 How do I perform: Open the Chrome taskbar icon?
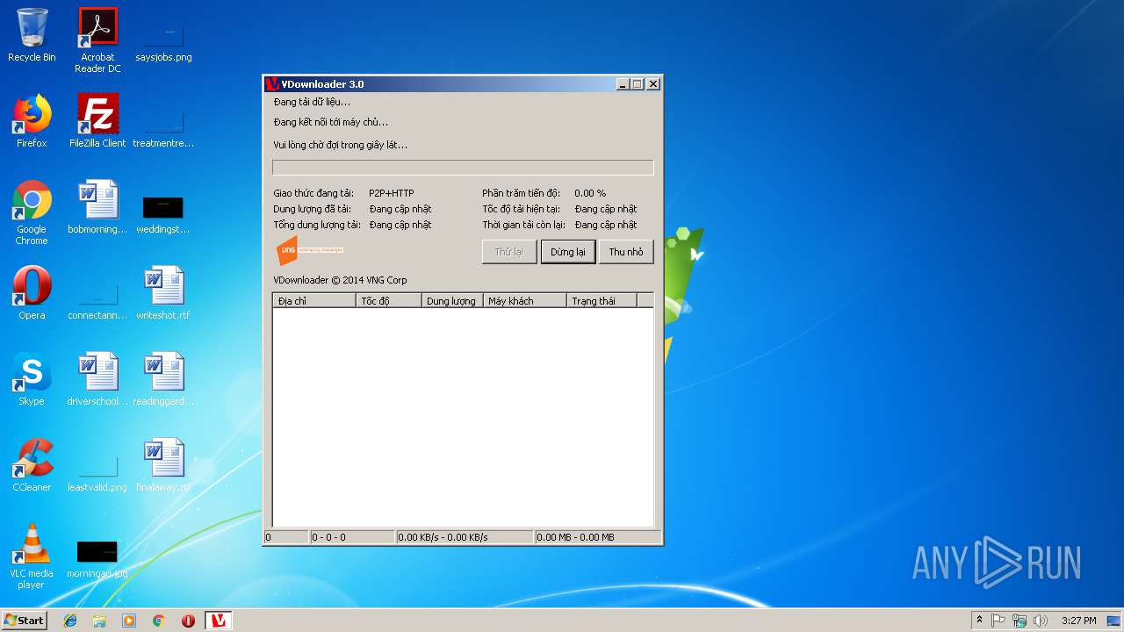(x=159, y=621)
